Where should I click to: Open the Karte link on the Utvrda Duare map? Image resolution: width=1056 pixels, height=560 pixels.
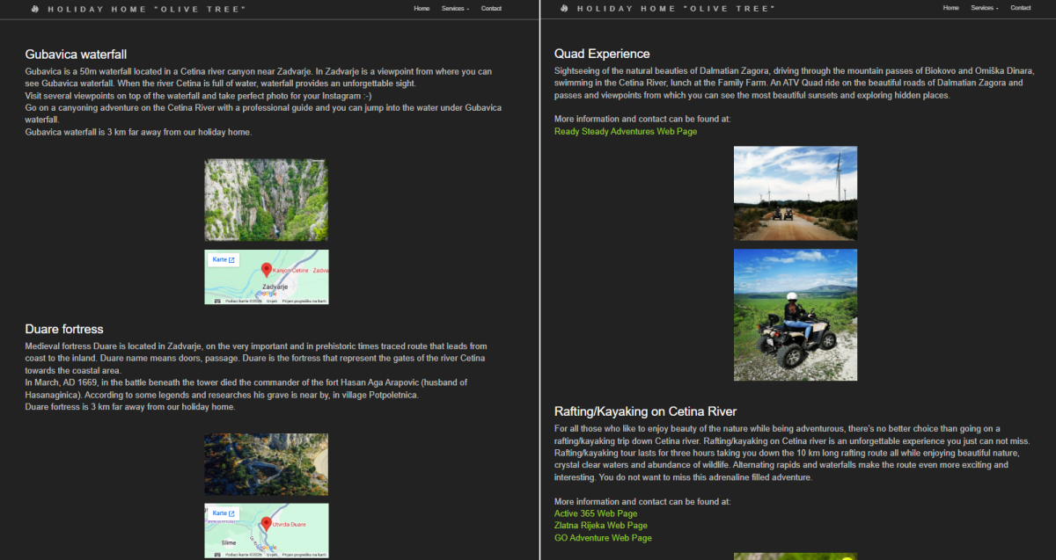click(224, 513)
